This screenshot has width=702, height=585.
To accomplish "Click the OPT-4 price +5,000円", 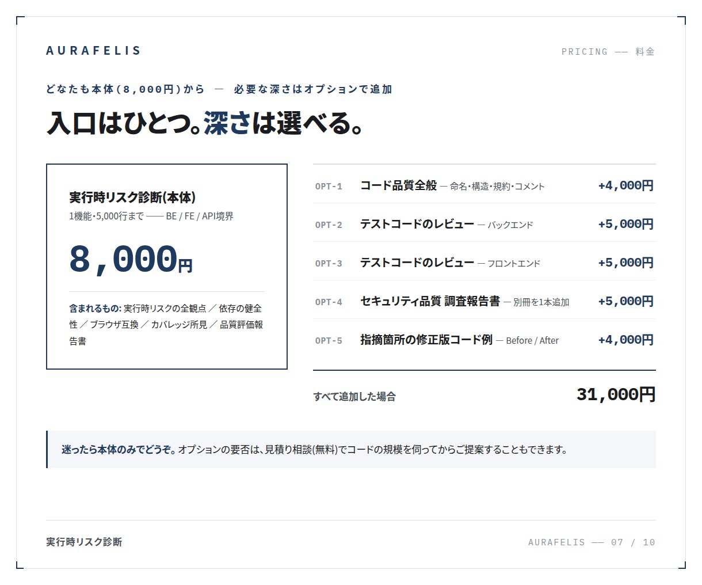I will click(625, 301).
